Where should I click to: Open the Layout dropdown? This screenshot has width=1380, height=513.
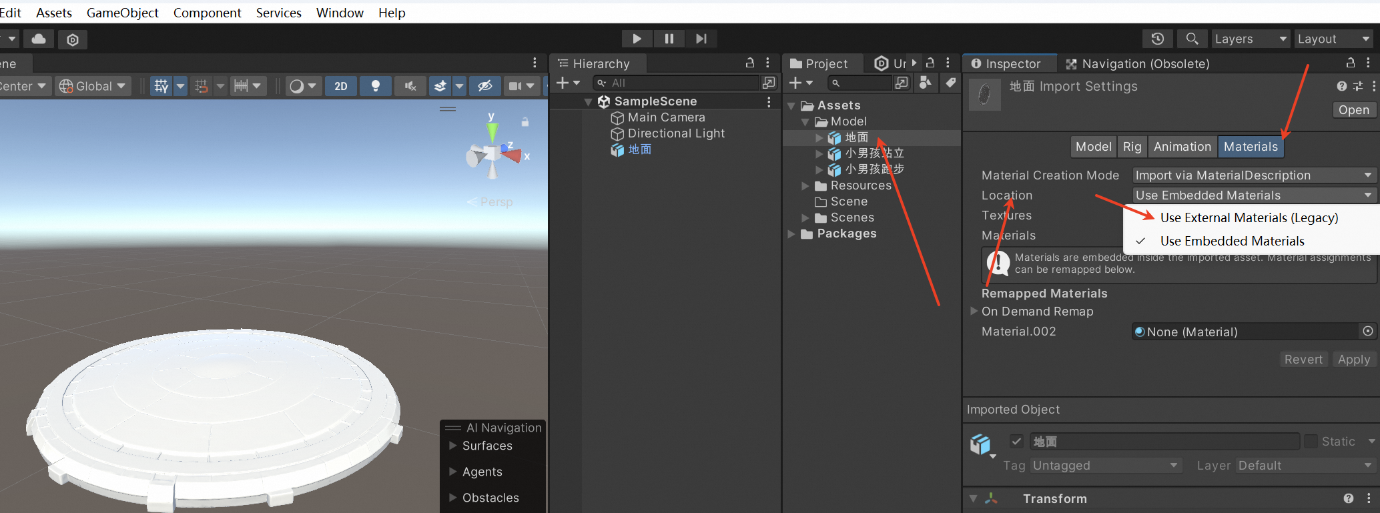pyautogui.click(x=1333, y=39)
